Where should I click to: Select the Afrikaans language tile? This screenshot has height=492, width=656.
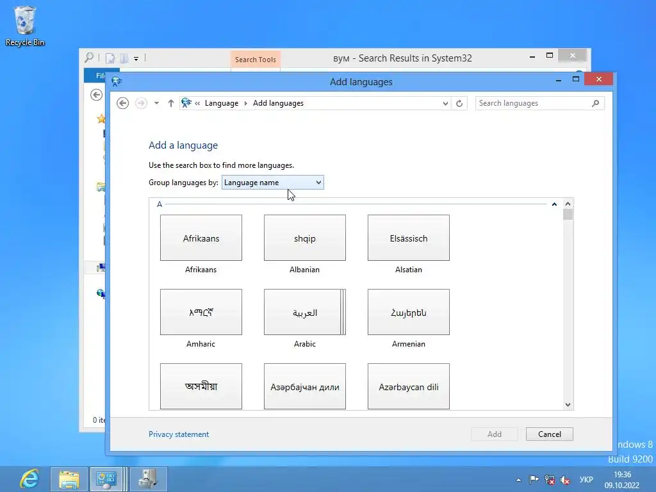pos(201,238)
